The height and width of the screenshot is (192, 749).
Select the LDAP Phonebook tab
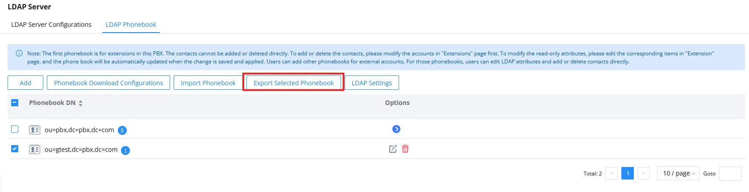pyautogui.click(x=131, y=25)
